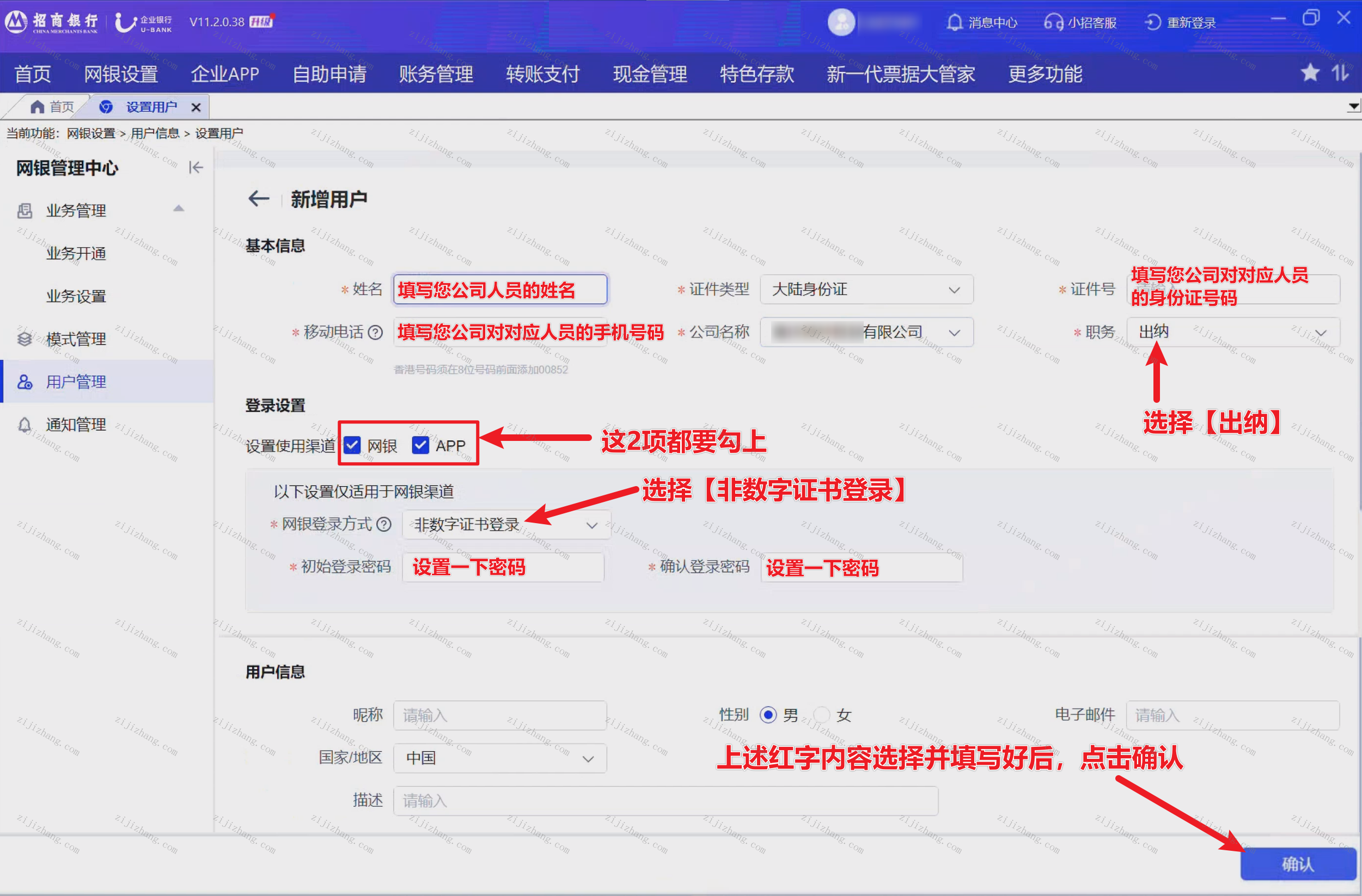Select the 男 gender radio button

pos(768,715)
